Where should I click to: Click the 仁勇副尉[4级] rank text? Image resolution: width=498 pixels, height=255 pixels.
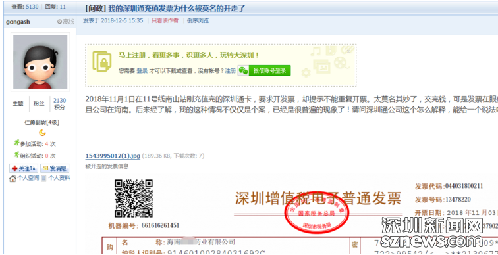tap(41, 122)
